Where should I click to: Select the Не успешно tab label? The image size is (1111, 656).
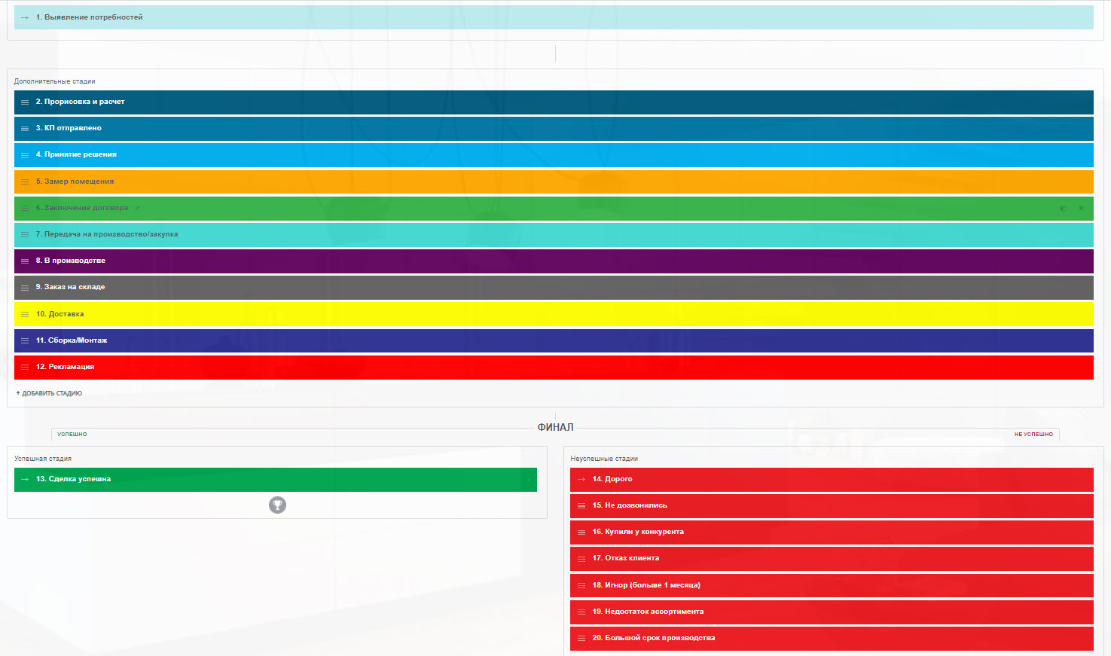pyautogui.click(x=1033, y=435)
